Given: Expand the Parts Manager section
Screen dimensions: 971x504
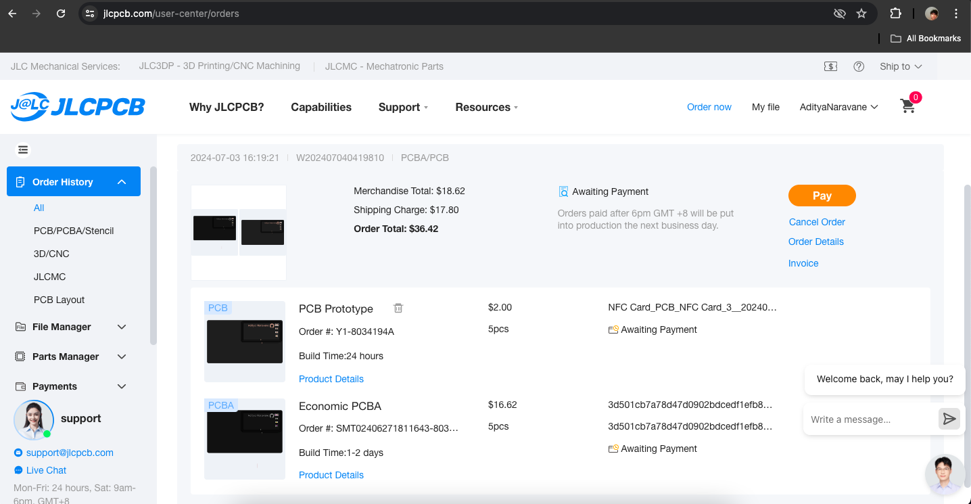Looking at the screenshot, I should click(x=70, y=357).
